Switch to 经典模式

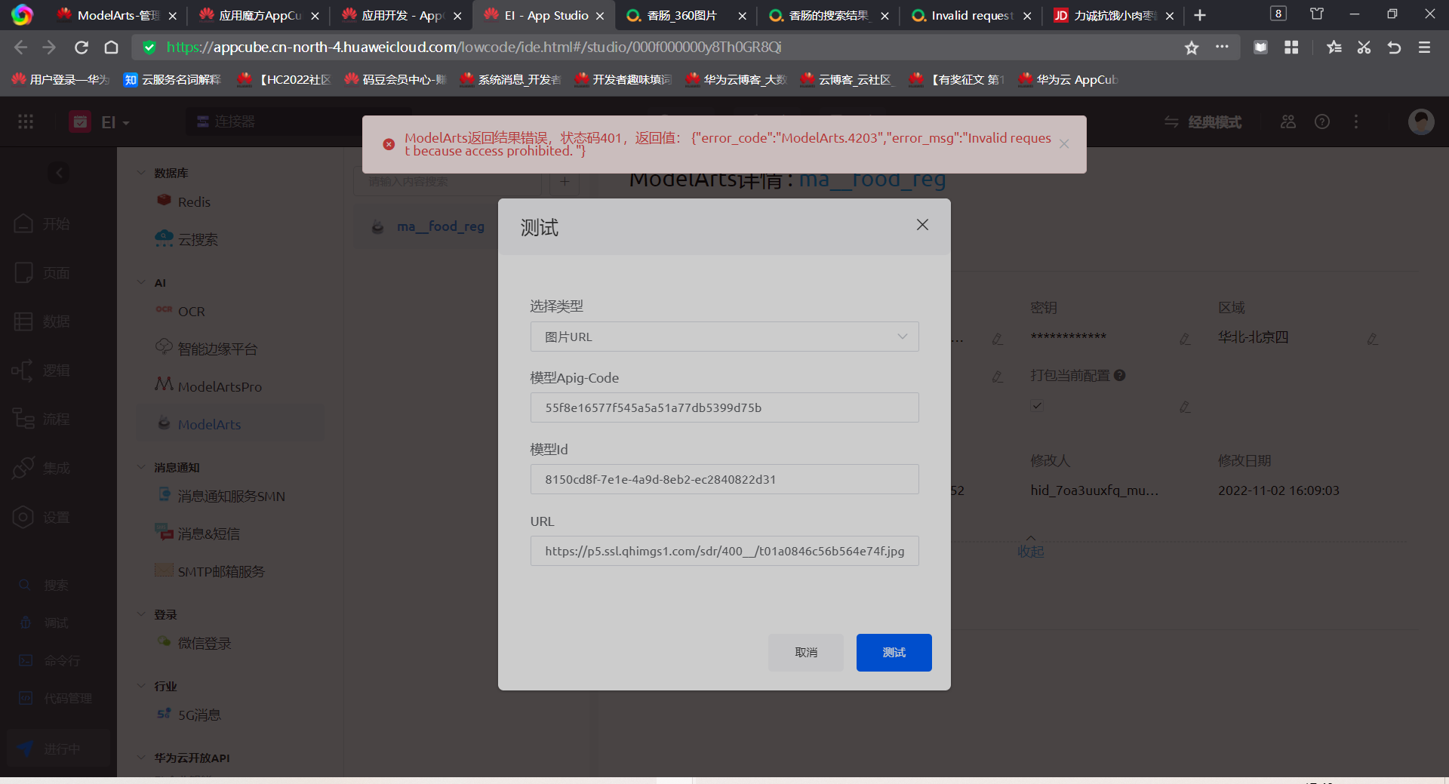click(x=1203, y=121)
